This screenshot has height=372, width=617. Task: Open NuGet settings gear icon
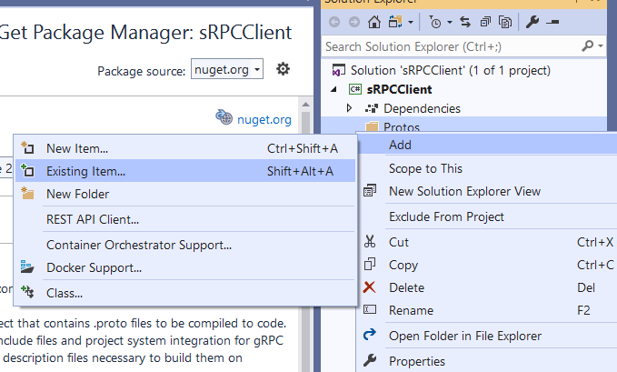click(283, 69)
